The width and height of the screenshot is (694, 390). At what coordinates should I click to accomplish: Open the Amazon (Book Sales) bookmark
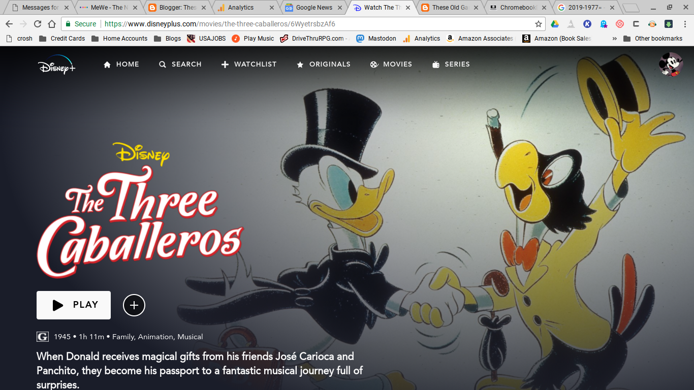click(x=557, y=39)
